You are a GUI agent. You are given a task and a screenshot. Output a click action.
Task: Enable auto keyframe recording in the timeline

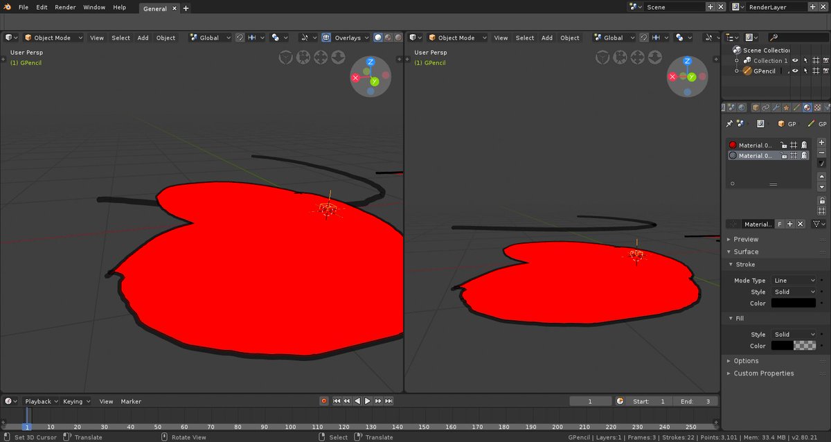coord(324,401)
